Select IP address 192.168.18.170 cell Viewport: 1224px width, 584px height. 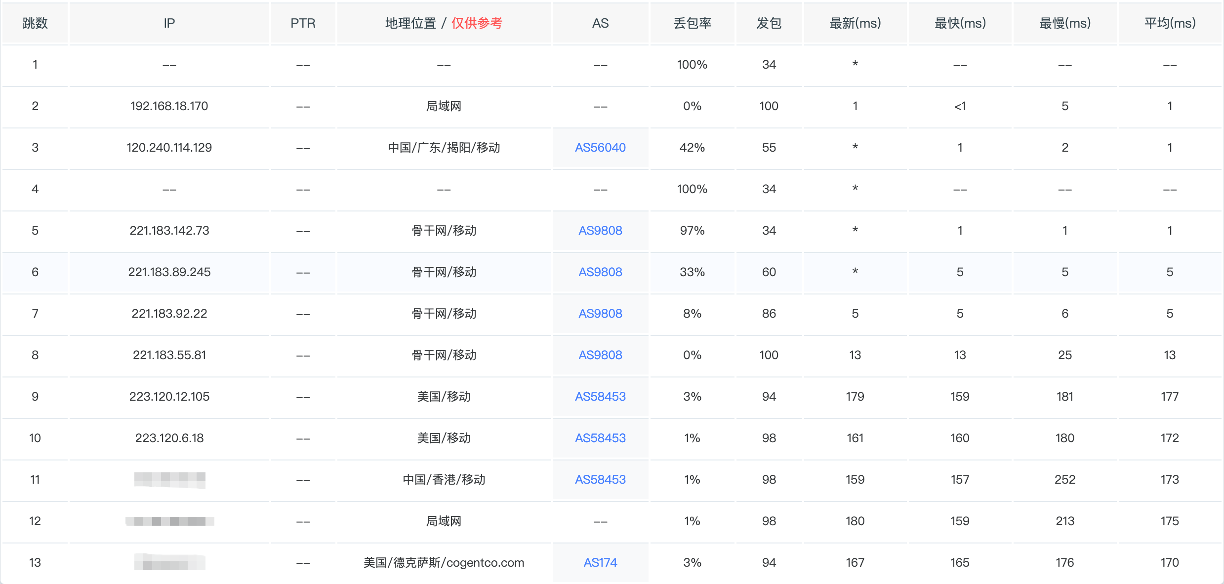tap(169, 106)
